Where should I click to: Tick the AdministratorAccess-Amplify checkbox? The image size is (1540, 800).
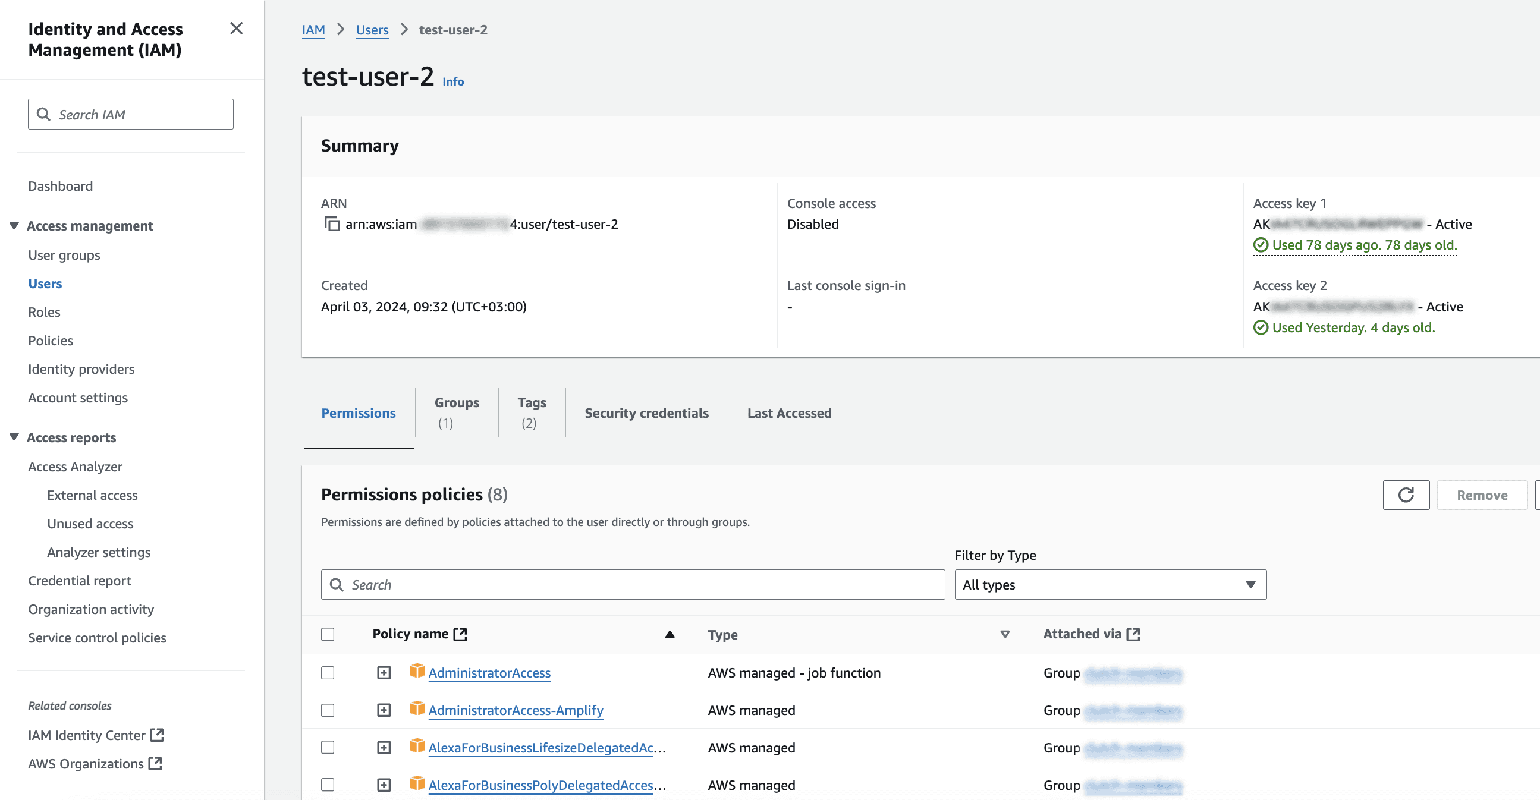click(328, 710)
